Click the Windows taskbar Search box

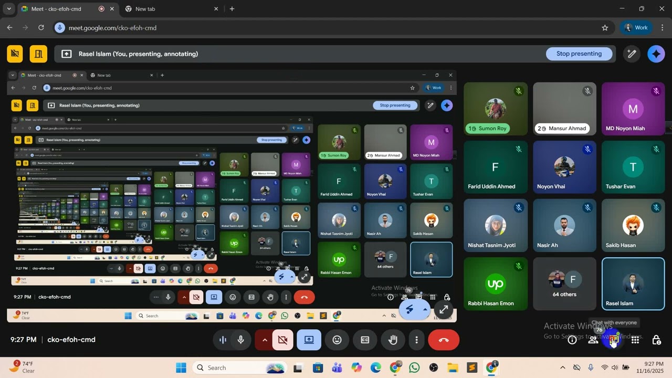click(241, 367)
